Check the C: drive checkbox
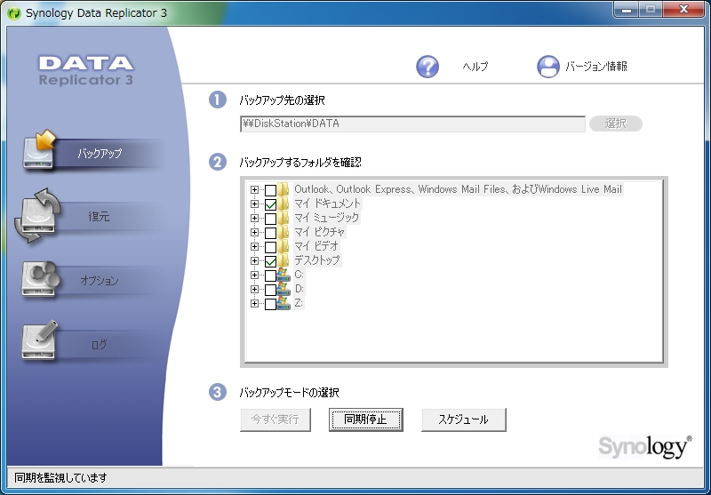 click(x=270, y=275)
